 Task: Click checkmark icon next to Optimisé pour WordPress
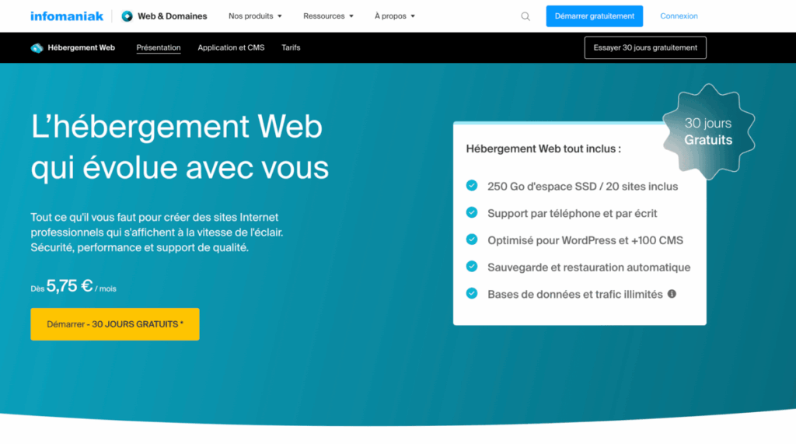coord(472,239)
